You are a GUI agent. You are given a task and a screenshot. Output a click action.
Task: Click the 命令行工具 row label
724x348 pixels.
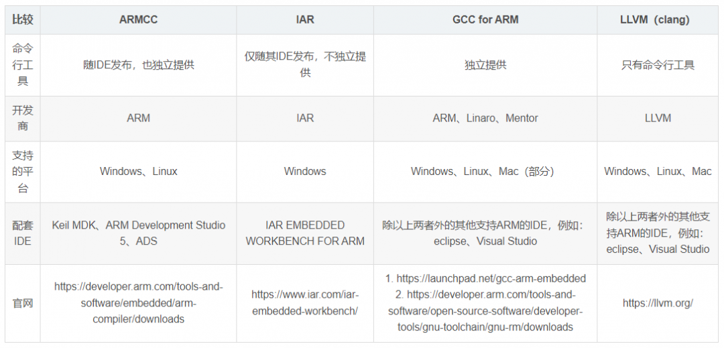pos(23,64)
